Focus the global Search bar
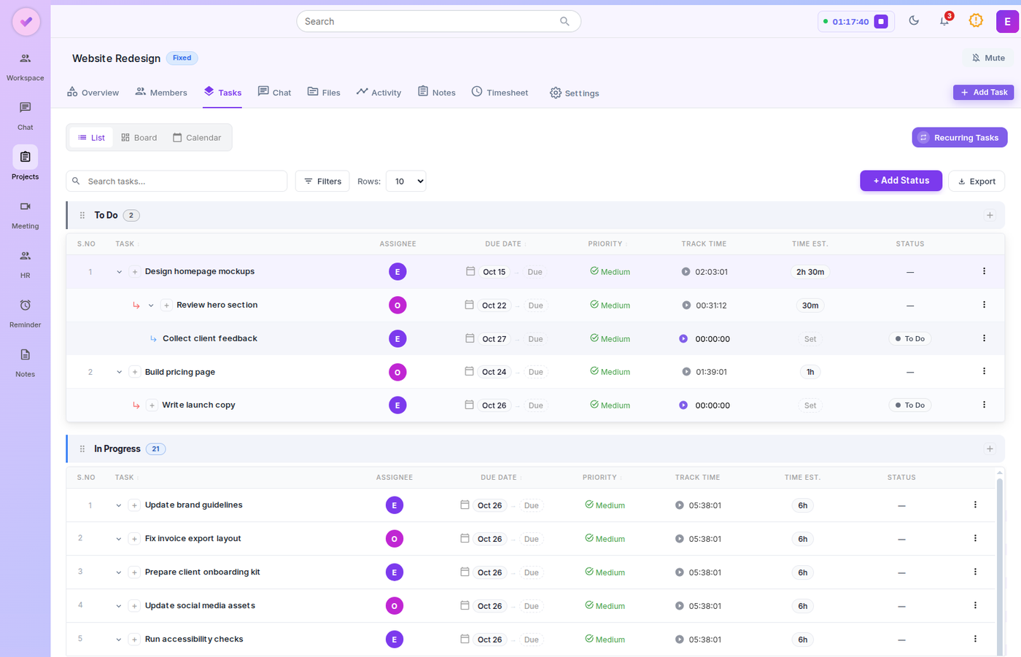Viewport: 1021px width, 657px height. tap(438, 21)
